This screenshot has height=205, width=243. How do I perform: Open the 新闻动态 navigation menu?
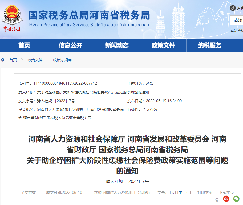117,45
